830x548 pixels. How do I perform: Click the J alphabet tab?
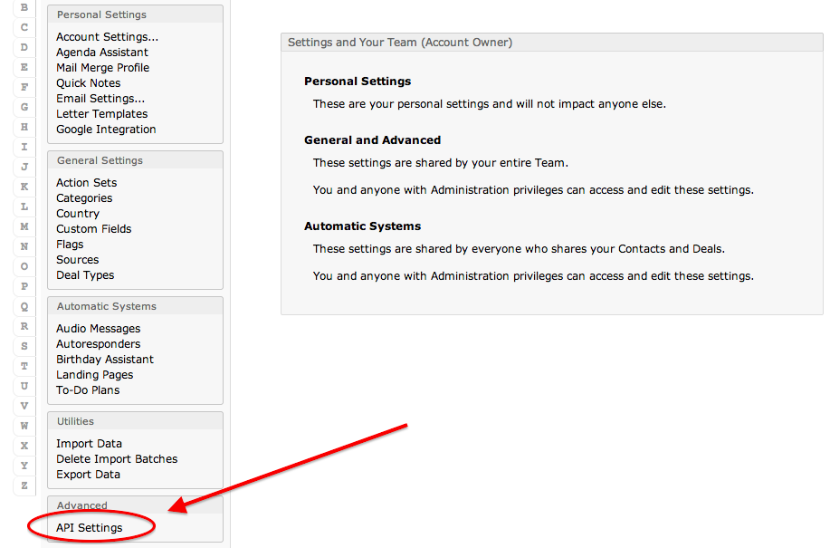pos(24,167)
